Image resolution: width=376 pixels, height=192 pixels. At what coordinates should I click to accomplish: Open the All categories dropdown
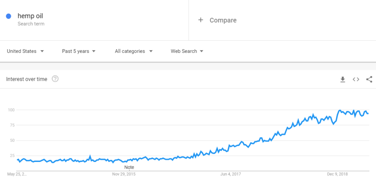[x=134, y=51]
